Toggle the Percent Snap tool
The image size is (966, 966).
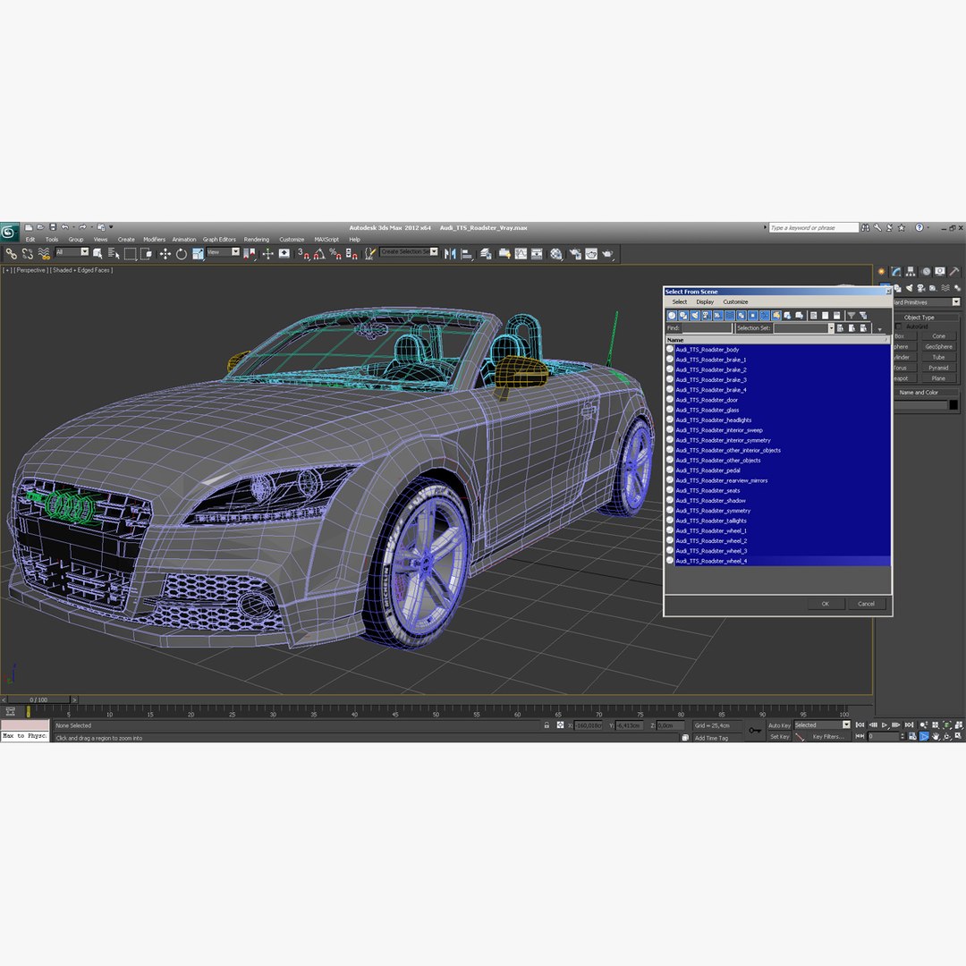pos(335,253)
